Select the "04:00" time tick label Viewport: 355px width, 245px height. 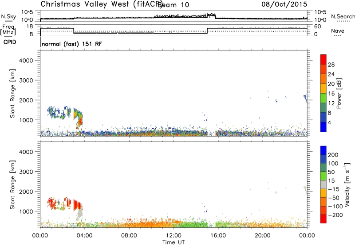[x=84, y=236]
